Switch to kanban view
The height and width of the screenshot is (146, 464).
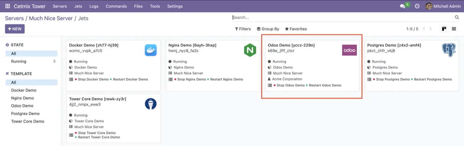(x=444, y=29)
